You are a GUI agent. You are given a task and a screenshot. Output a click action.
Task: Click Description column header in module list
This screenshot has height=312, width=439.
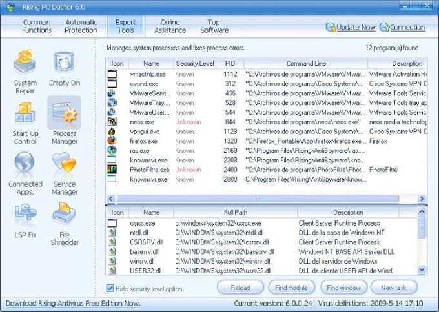pyautogui.click(x=348, y=213)
